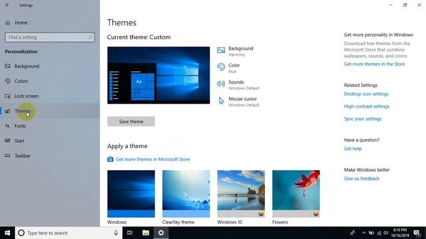Click the Color palette icon
426x239 pixels.
coord(221,67)
